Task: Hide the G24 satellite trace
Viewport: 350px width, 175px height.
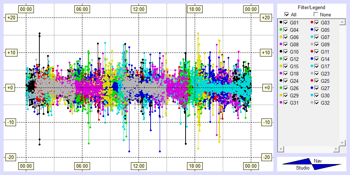Action: click(x=286, y=81)
